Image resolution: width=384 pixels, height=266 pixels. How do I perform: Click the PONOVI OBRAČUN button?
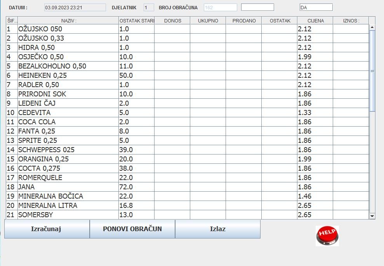pos(132,229)
